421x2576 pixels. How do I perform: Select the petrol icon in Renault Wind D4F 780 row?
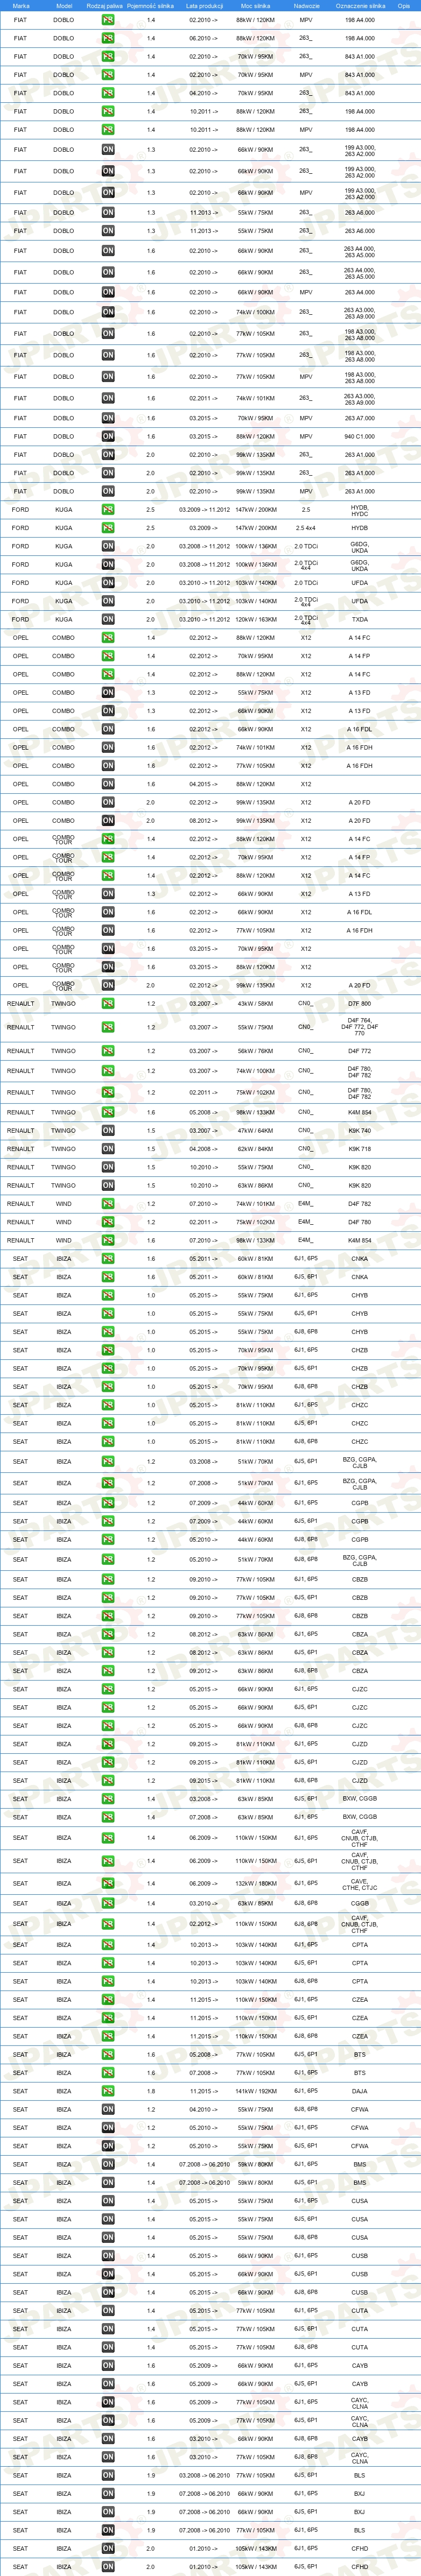coord(108,1222)
